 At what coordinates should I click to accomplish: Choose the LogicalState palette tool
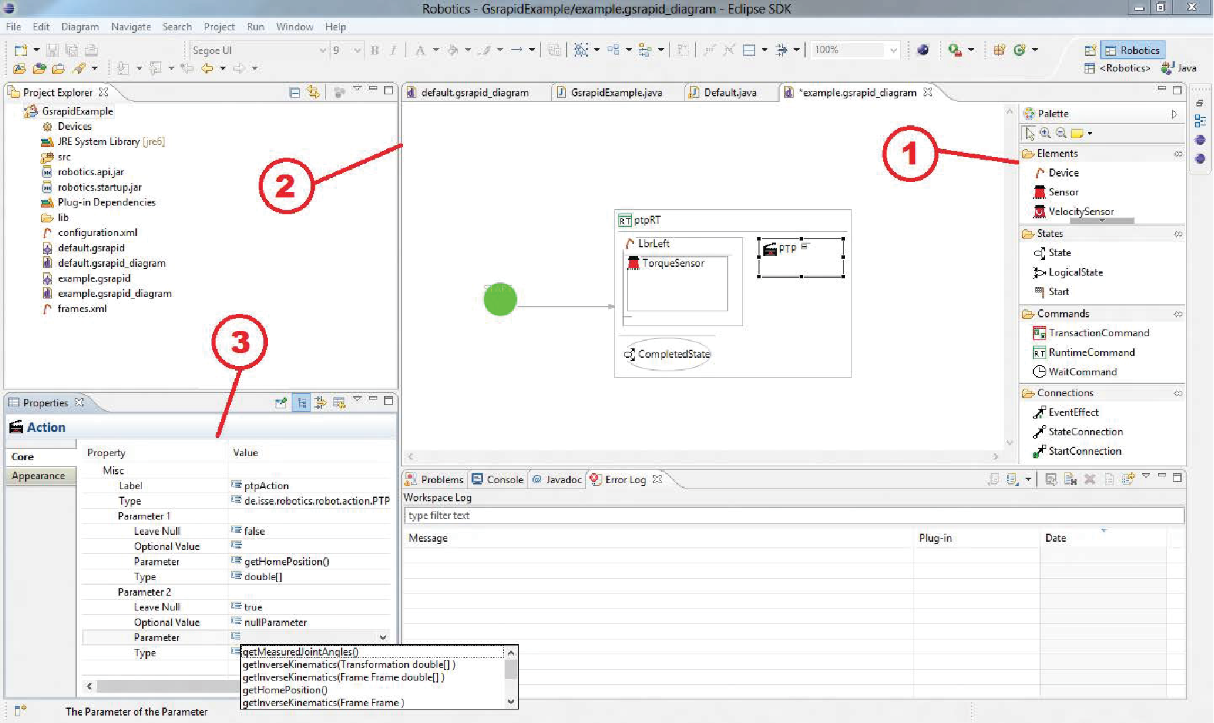1068,272
